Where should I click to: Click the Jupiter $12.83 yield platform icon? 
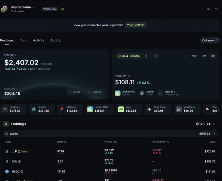142,93
